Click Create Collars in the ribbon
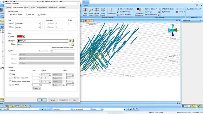 pyautogui.click(x=151, y=15)
